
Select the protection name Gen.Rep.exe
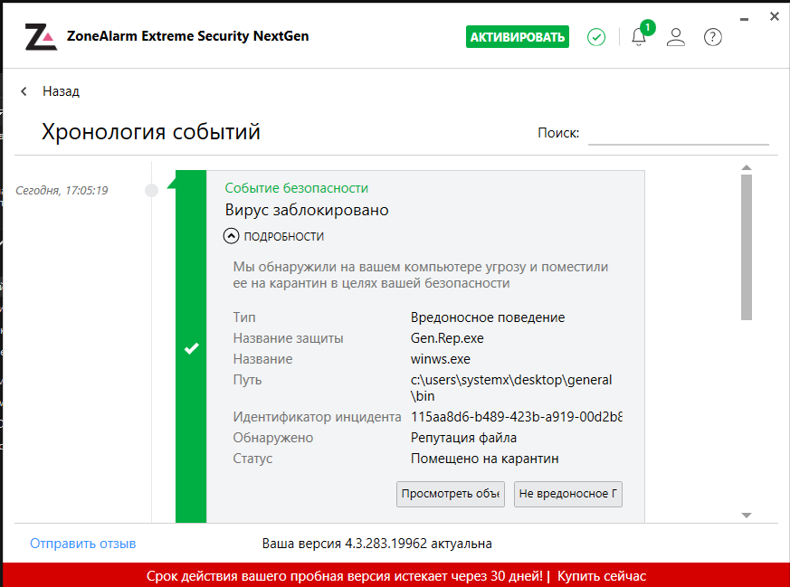coord(447,338)
